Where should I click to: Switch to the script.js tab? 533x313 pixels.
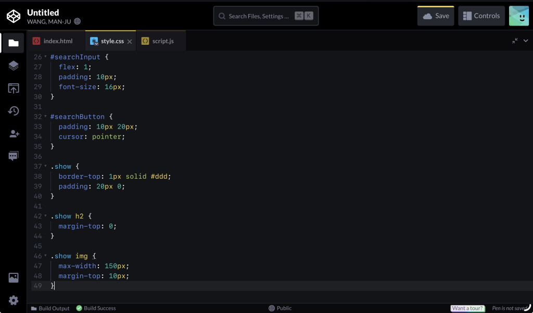click(x=161, y=41)
